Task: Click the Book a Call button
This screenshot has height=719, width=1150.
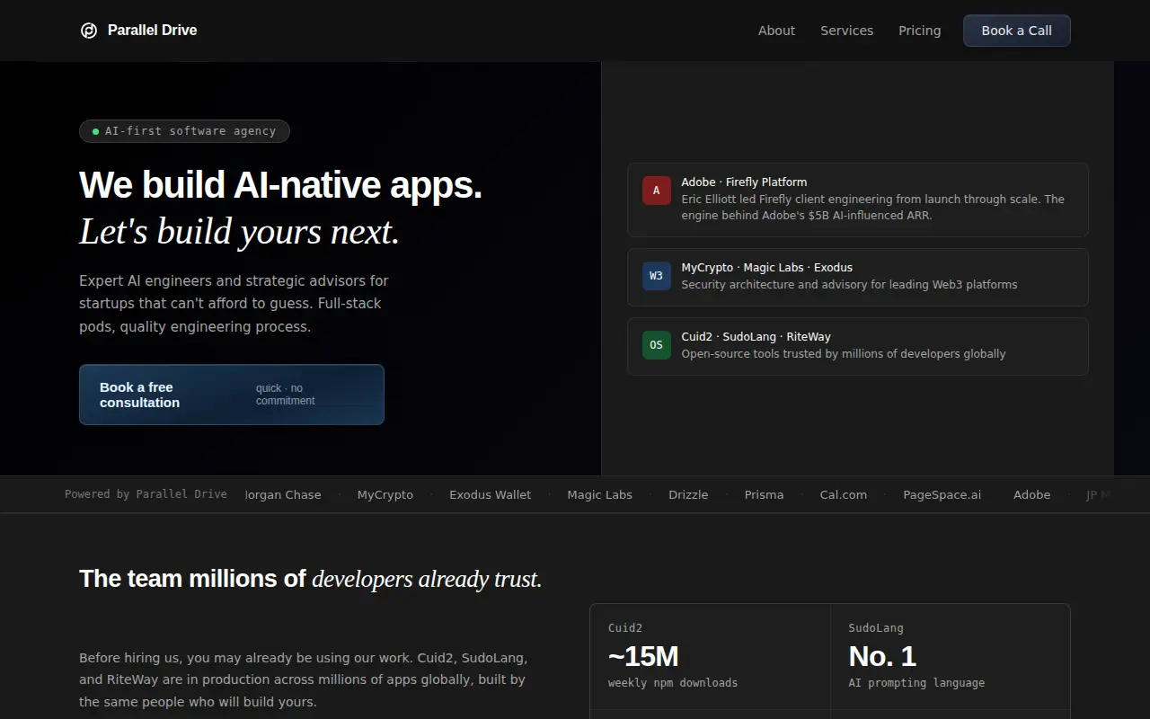Action: 1016,31
